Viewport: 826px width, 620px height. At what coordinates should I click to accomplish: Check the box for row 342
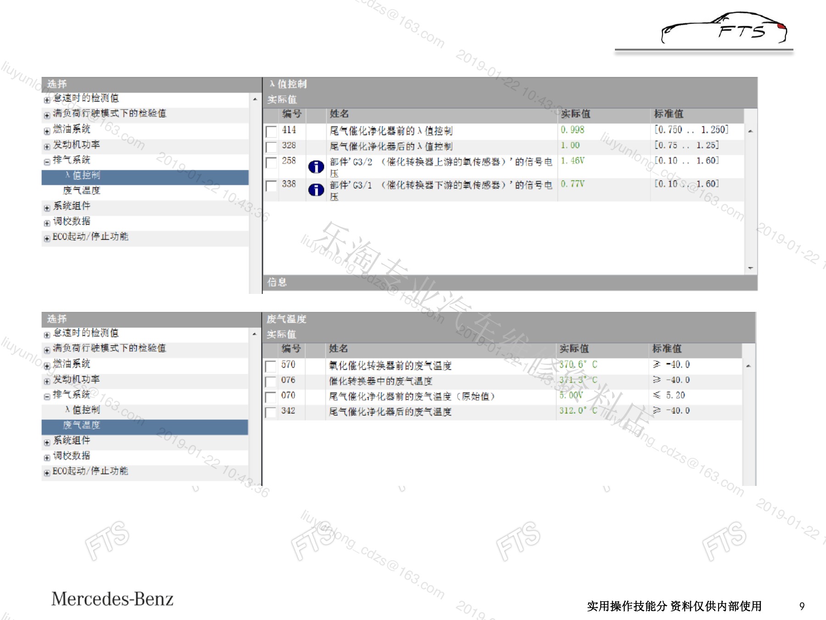click(x=271, y=412)
